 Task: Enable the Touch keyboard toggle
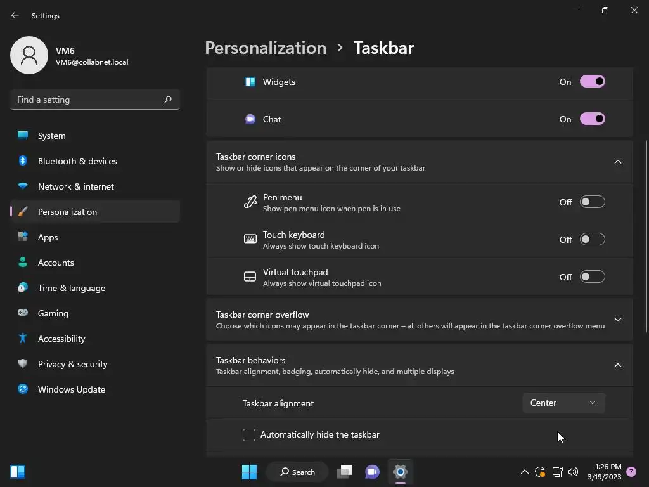point(593,239)
